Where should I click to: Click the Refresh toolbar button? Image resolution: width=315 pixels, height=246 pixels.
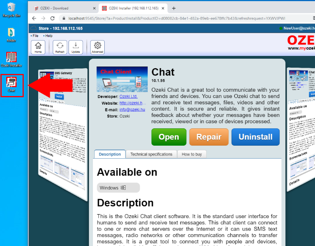point(60,47)
